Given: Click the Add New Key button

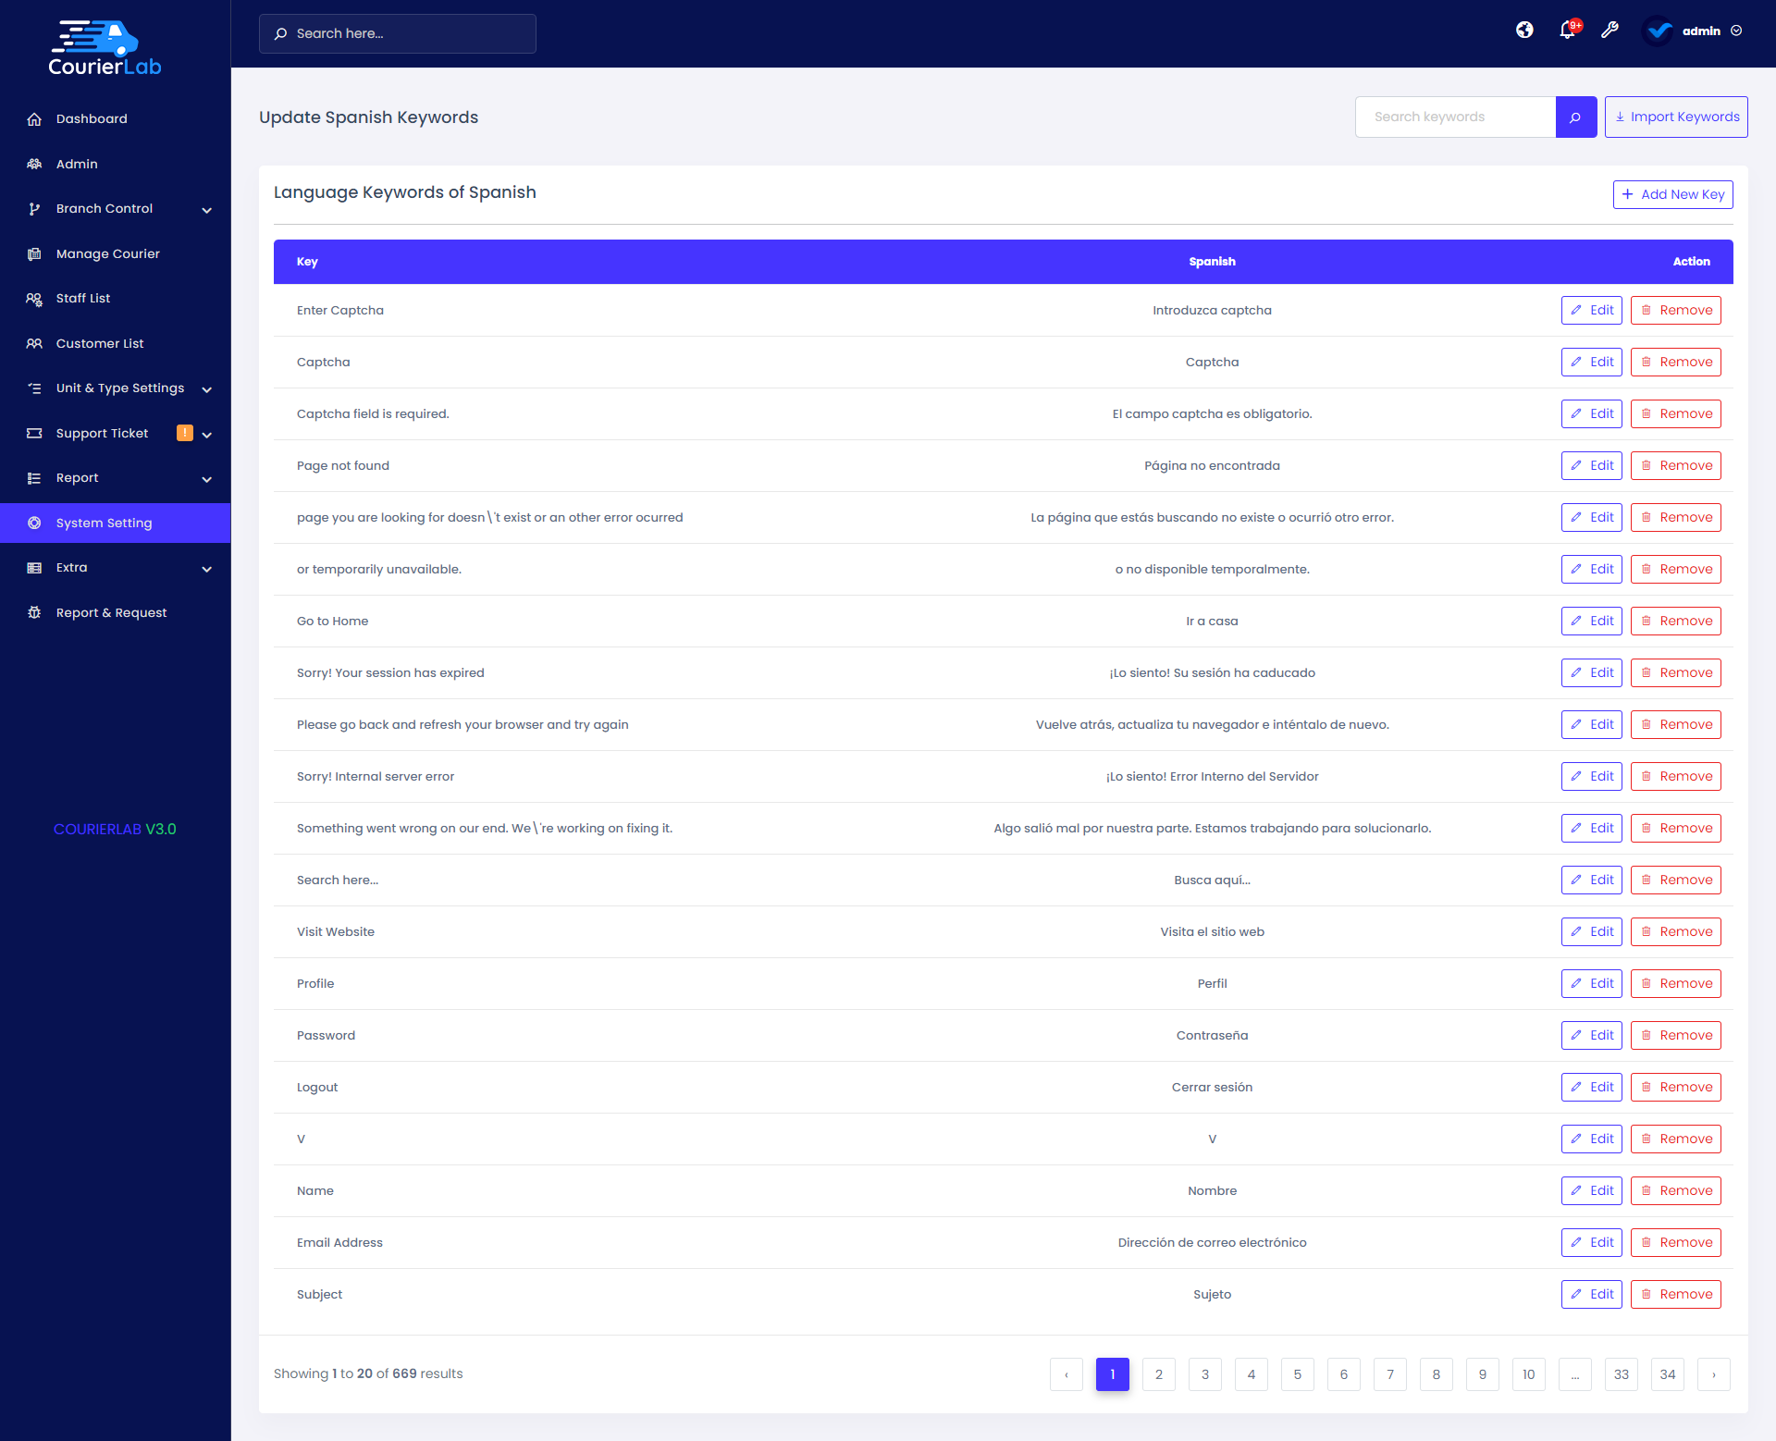Looking at the screenshot, I should (1672, 194).
